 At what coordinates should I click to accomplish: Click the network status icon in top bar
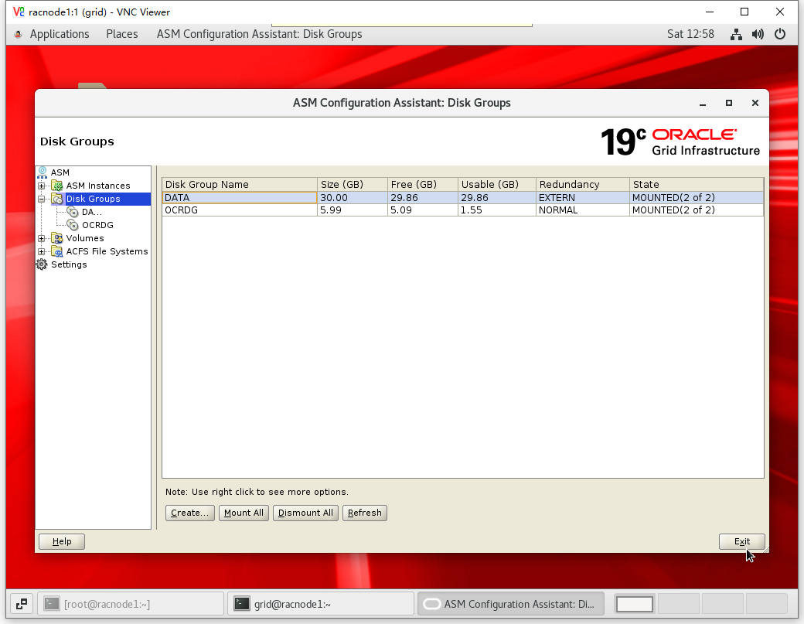coord(736,34)
